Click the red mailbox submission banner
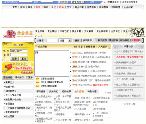146x124 pixels. tap(18, 69)
